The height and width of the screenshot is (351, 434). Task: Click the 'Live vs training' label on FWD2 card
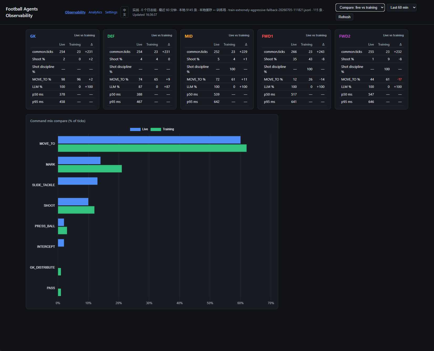pos(393,35)
